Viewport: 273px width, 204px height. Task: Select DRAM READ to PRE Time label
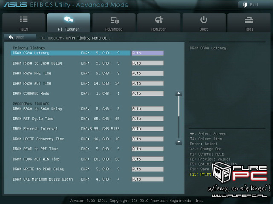[35, 149]
